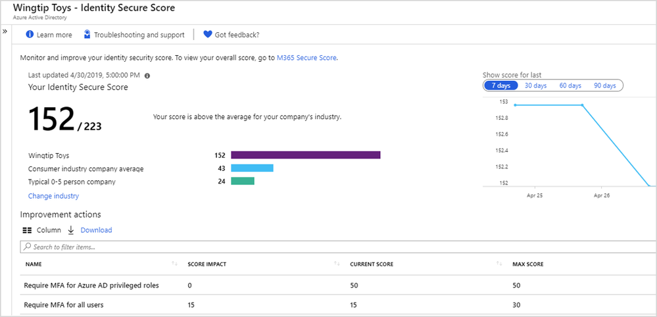657x317 pixels.
Task: Click Got feedback? text
Action: [x=237, y=35]
